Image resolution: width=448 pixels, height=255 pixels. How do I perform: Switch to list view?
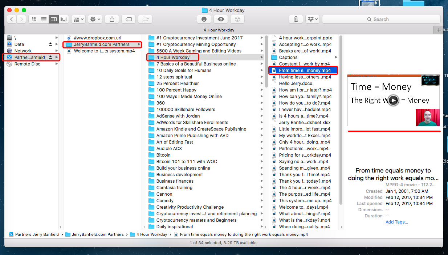[44, 19]
